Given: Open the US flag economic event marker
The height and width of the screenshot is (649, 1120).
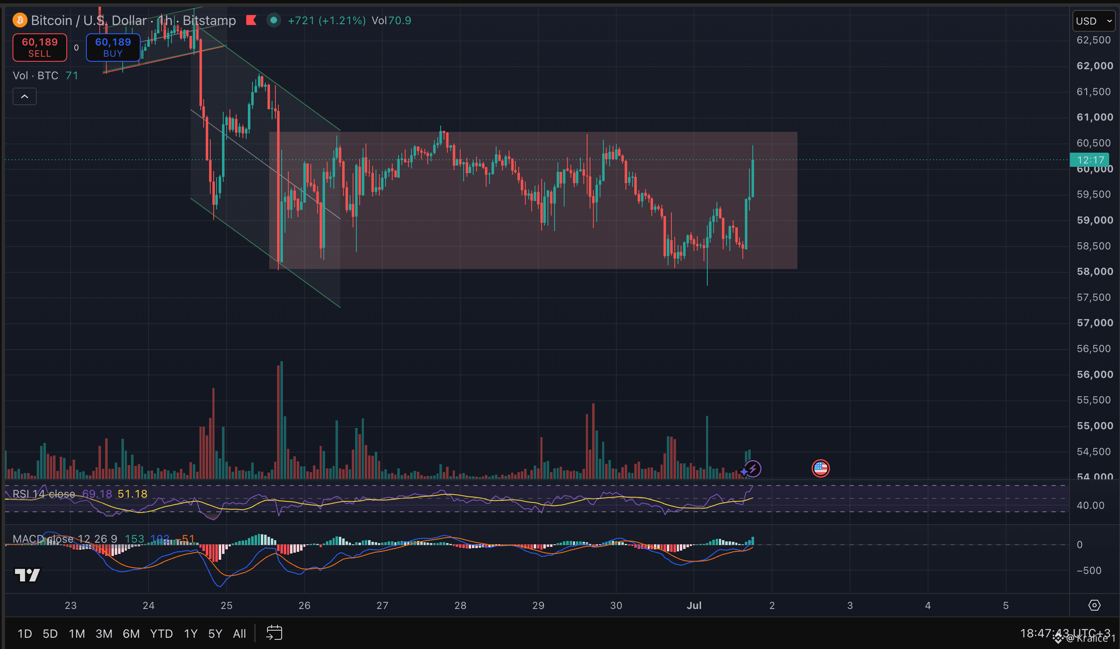Looking at the screenshot, I should [820, 468].
